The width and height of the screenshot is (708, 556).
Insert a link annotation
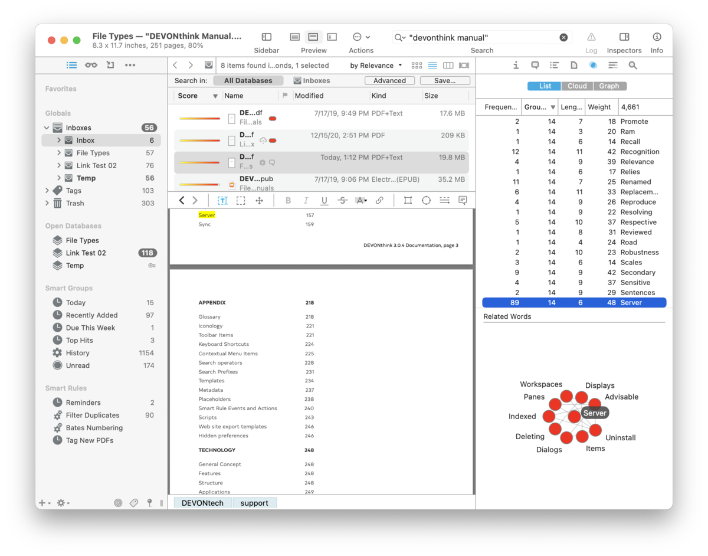point(379,201)
